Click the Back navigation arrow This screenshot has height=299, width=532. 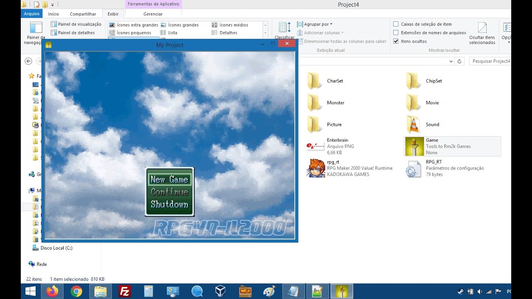pos(28,61)
